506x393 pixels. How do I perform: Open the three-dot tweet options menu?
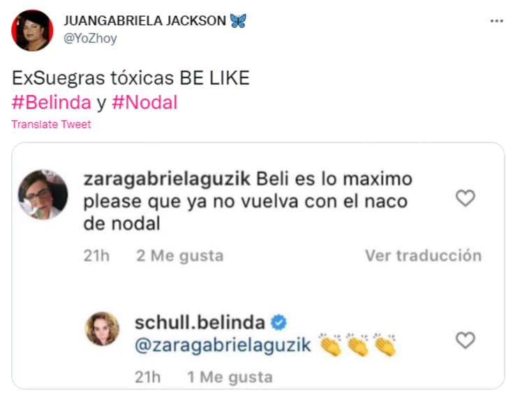497,22
